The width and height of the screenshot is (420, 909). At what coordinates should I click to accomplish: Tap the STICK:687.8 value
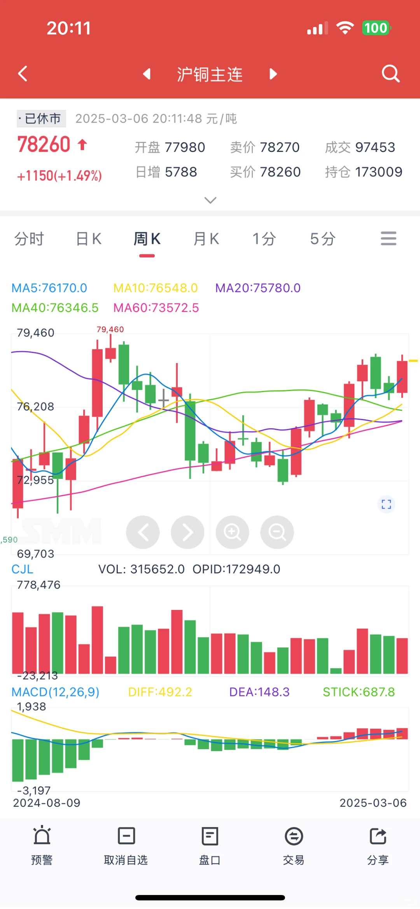(359, 692)
